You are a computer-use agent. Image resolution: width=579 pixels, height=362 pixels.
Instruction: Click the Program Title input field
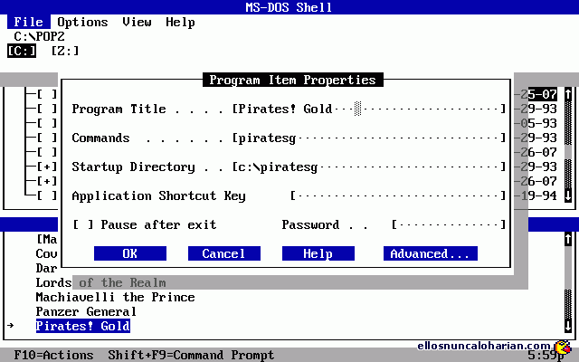[369, 109]
